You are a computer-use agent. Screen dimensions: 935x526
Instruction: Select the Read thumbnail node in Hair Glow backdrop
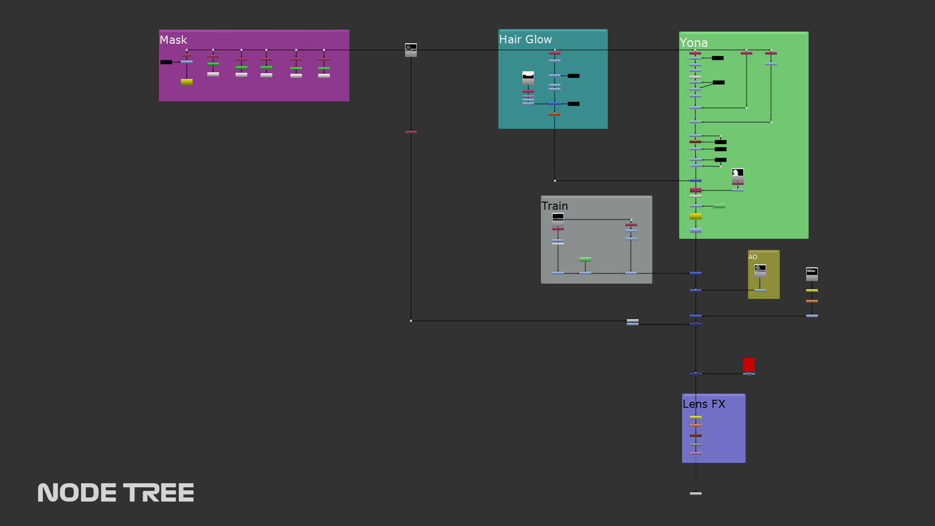[528, 77]
